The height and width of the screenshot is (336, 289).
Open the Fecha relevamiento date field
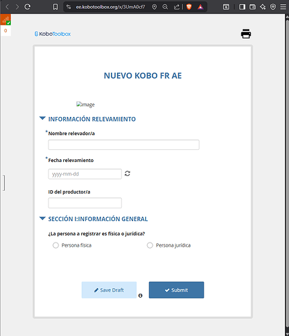coord(85,174)
